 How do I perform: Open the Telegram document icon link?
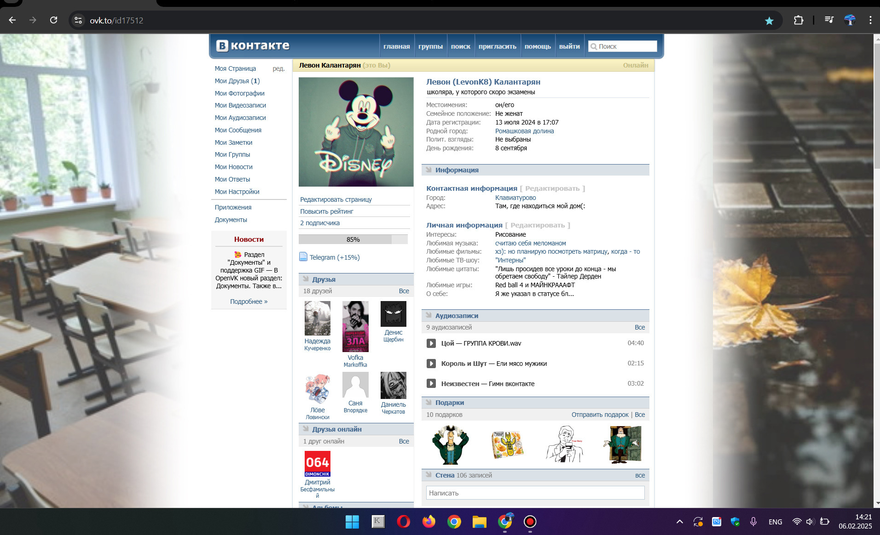pyautogui.click(x=303, y=257)
